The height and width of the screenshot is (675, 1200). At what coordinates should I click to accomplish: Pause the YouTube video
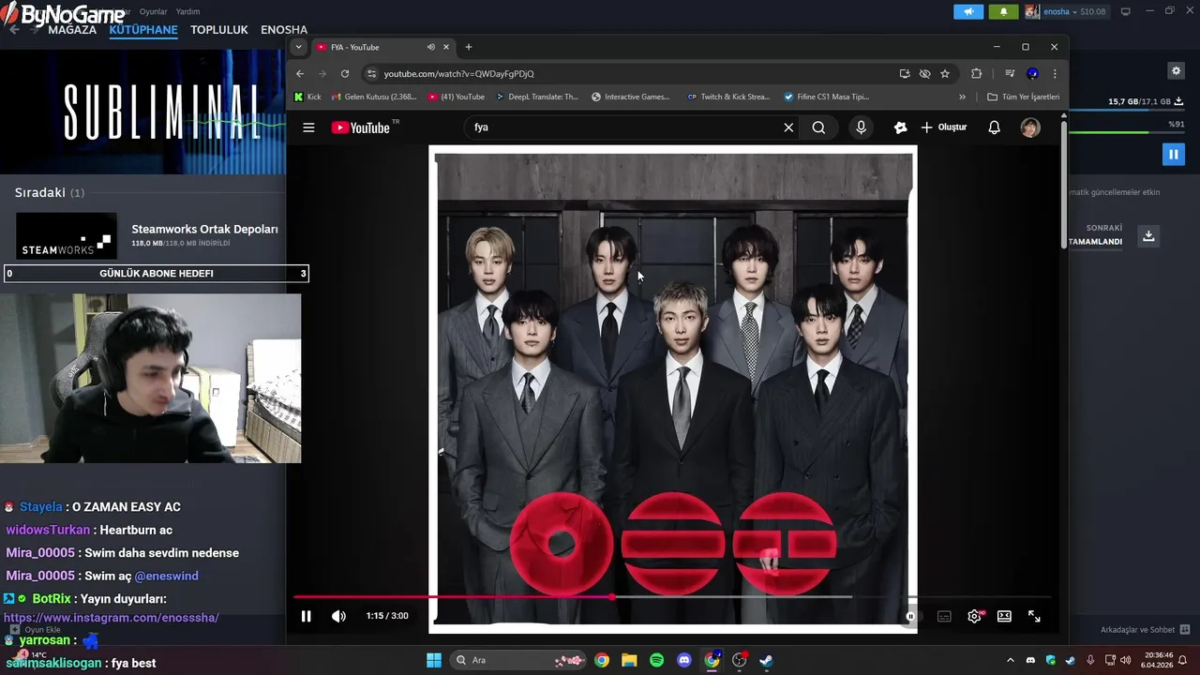[306, 616]
